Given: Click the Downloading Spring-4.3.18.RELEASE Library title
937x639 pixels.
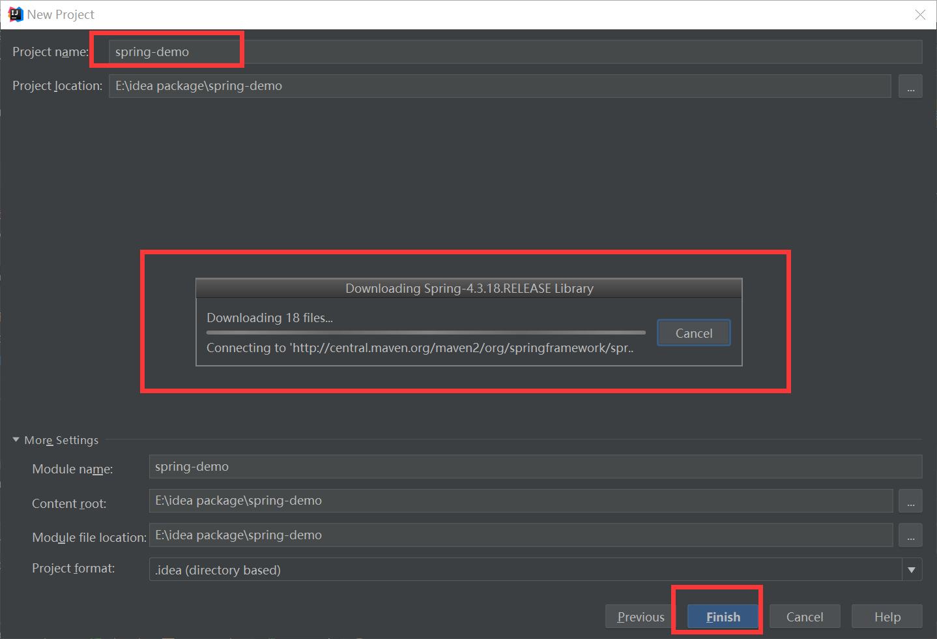Looking at the screenshot, I should pyautogui.click(x=469, y=288).
